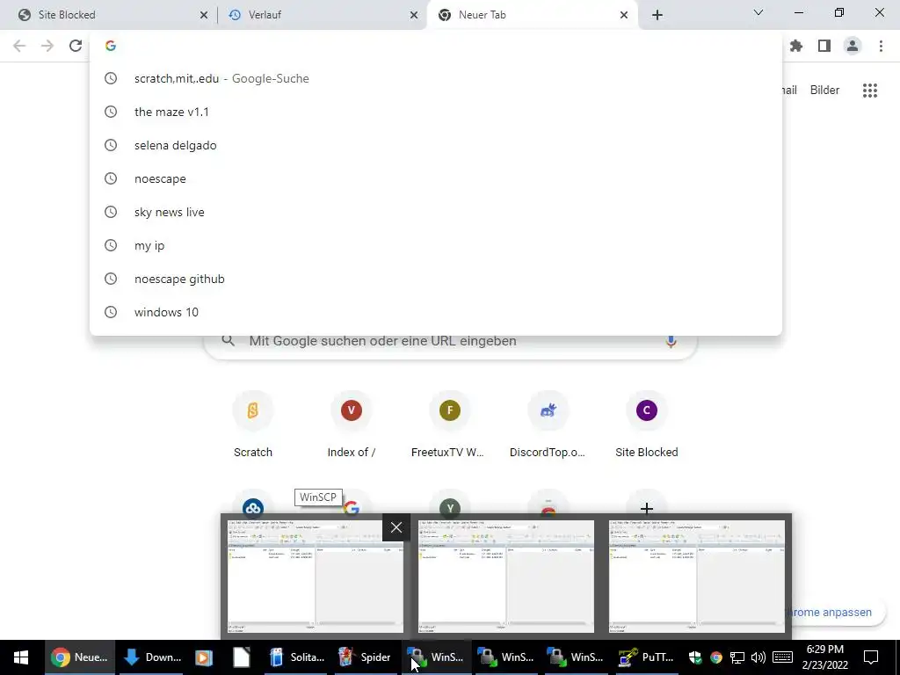Choose the 'noescape github' suggestion
The image size is (900, 675).
[436, 279]
